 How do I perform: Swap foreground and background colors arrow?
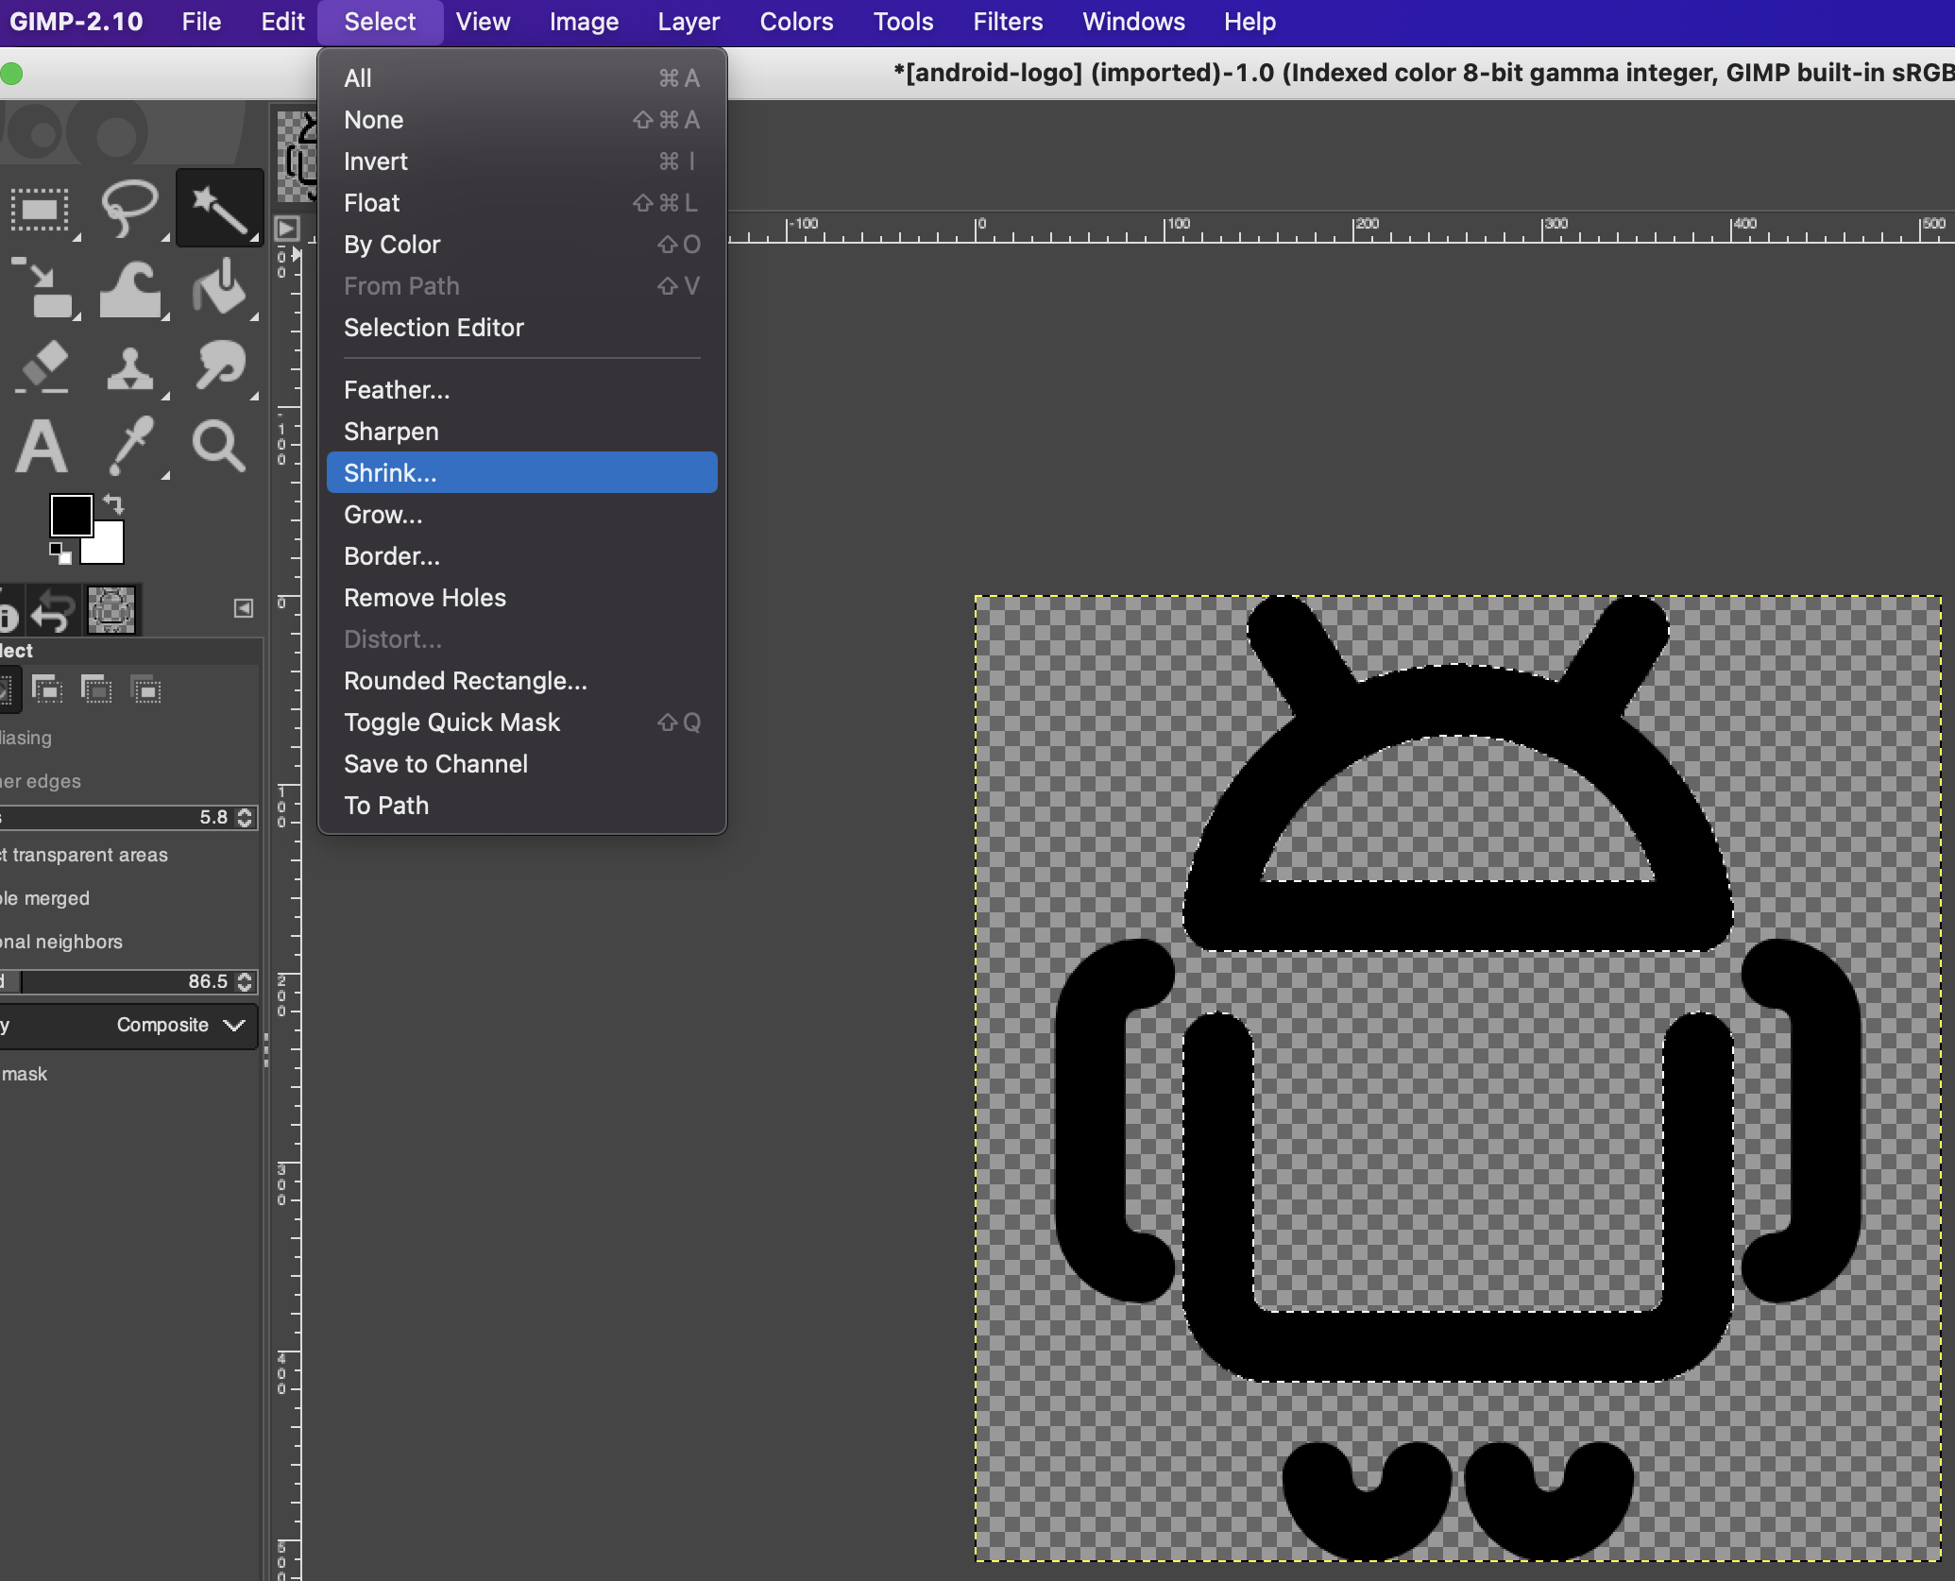click(x=113, y=503)
